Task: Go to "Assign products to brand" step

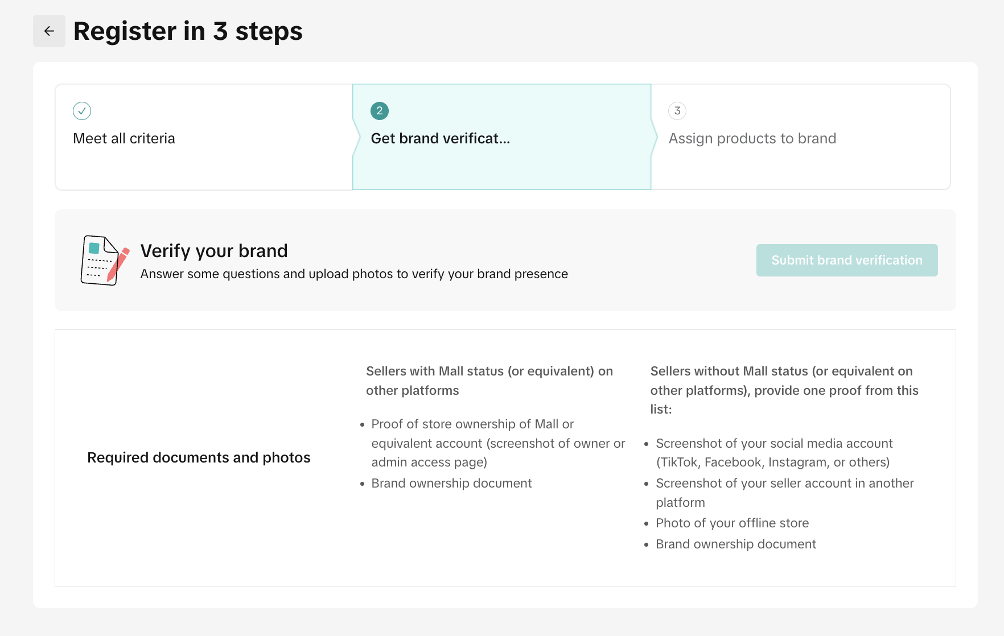Action: (752, 139)
